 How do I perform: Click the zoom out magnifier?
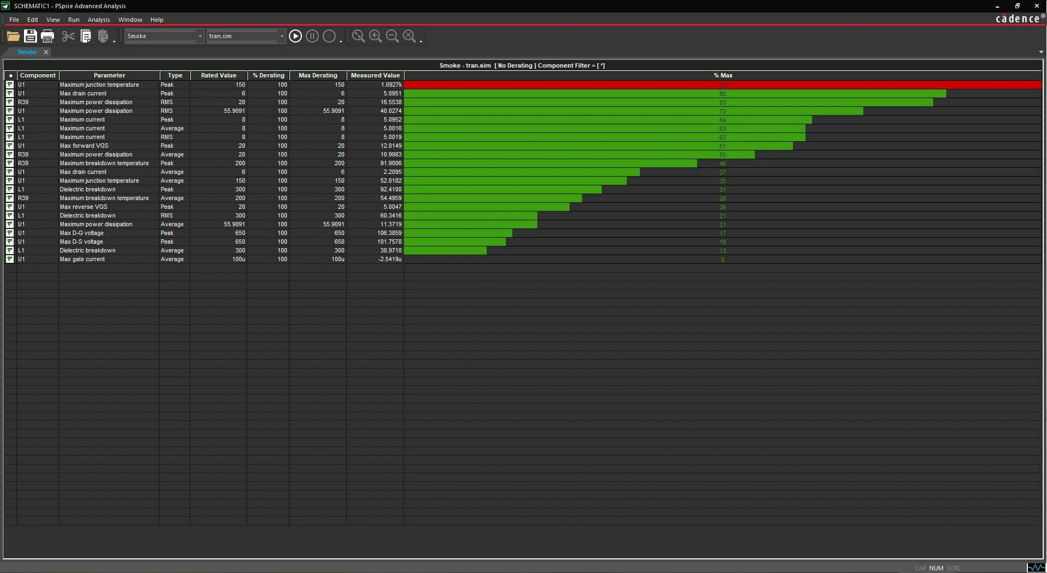392,36
